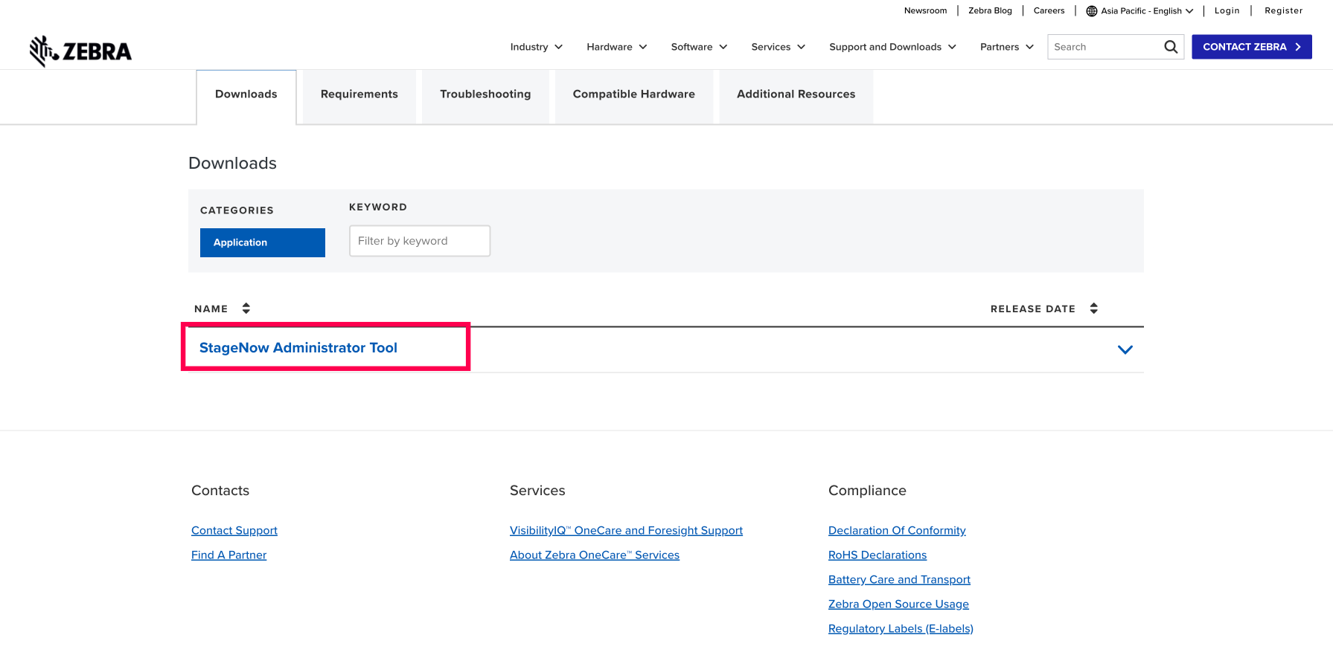Open the Contact Support link

click(x=234, y=530)
